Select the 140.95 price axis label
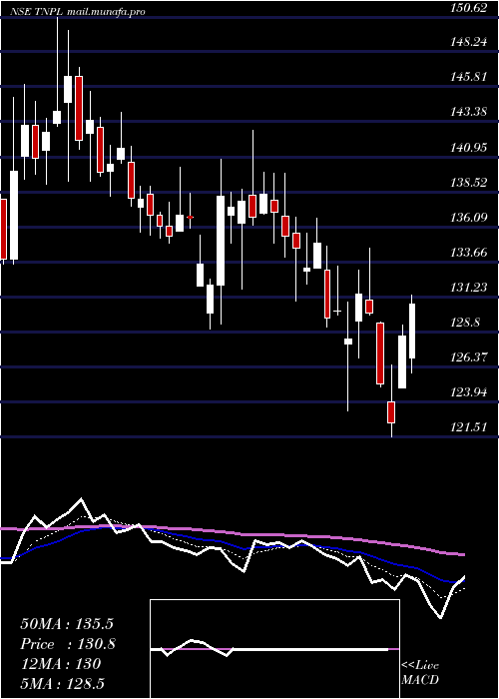This screenshot has height=699, width=499. point(468,147)
